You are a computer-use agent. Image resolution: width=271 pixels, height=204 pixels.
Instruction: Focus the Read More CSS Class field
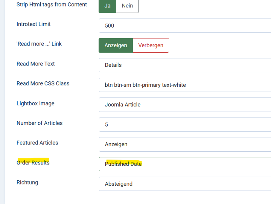pos(185,85)
